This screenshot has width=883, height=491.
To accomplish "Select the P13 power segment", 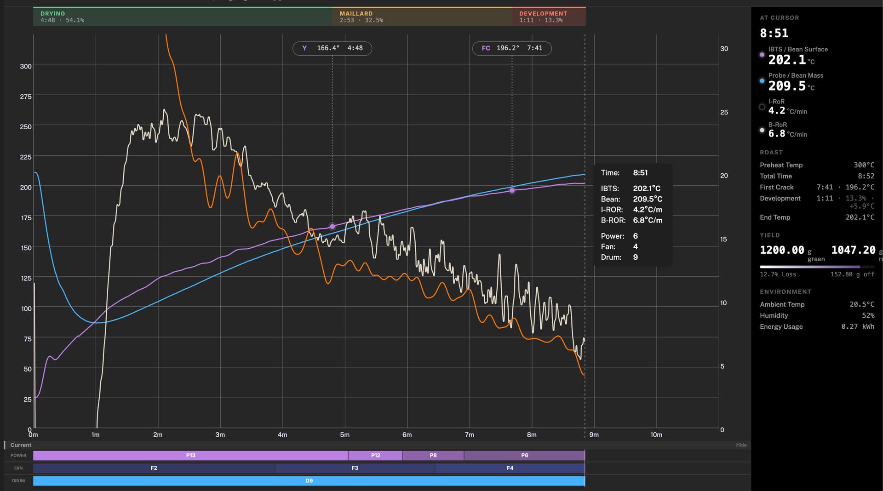I will click(x=191, y=456).
